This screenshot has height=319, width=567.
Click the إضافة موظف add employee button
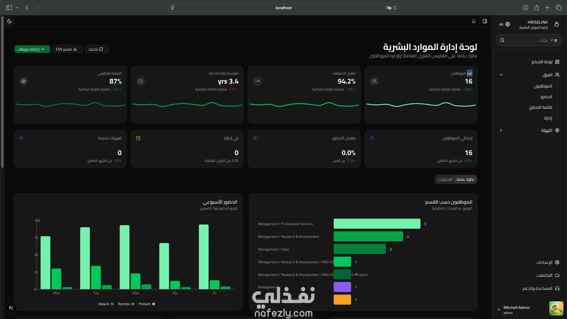[32, 49]
